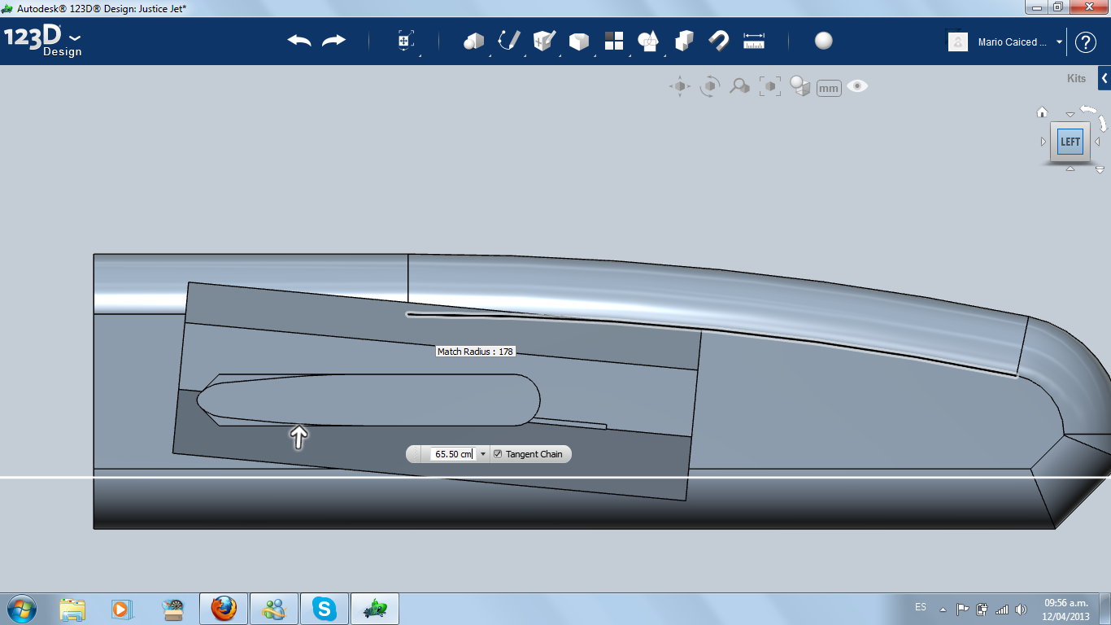Click the power plug tray icon

[x=982, y=609]
